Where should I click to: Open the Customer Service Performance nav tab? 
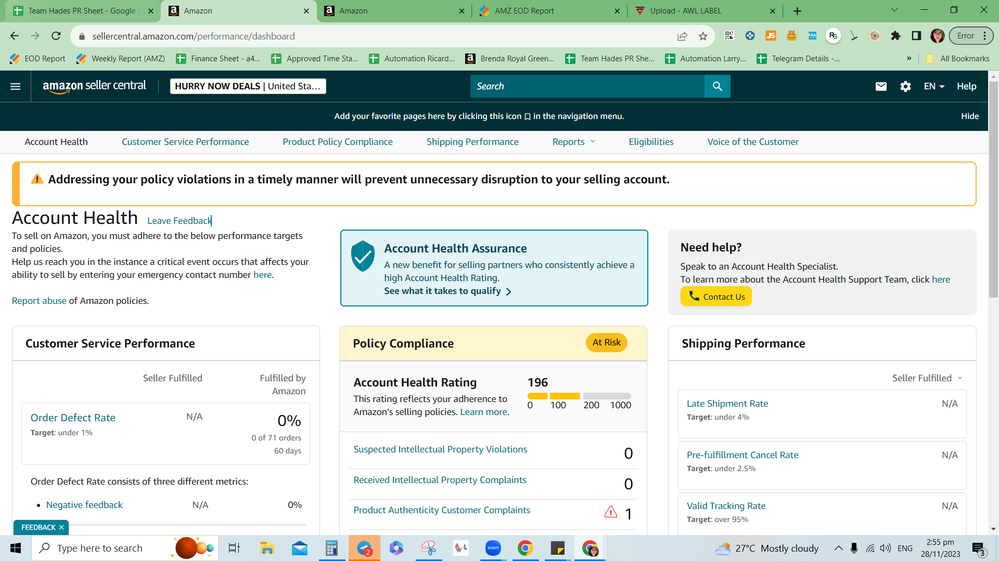[185, 142]
